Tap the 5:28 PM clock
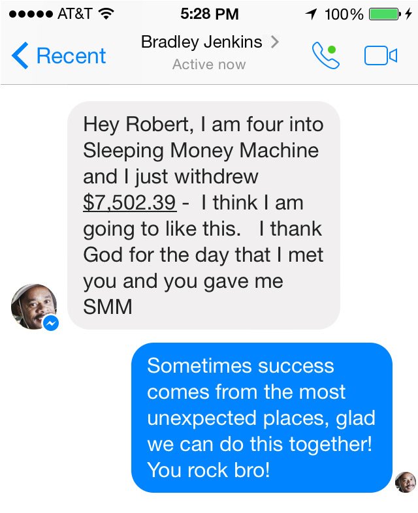418x513 pixels. [x=209, y=13]
